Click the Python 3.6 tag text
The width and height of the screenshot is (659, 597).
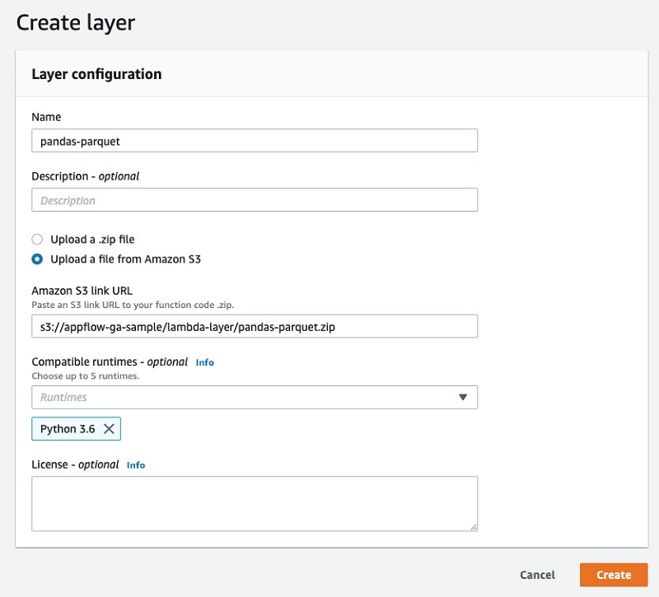pos(68,429)
